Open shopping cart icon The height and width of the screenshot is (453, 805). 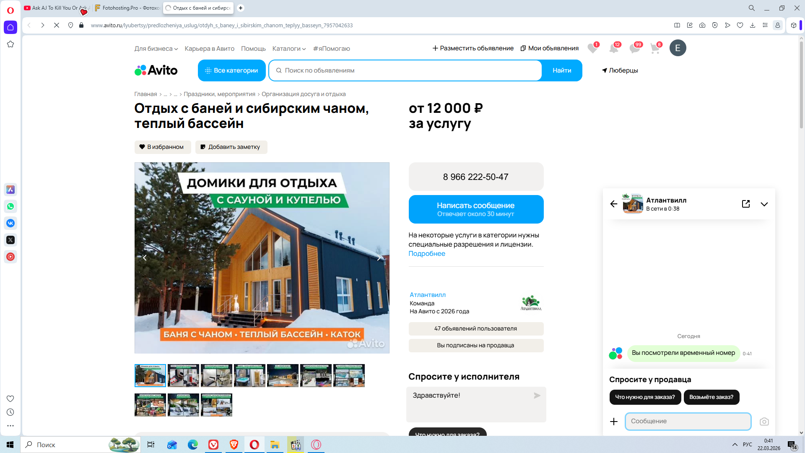coord(655,48)
